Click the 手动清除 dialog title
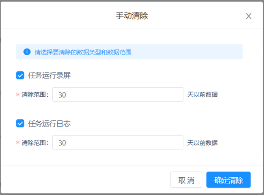 [132, 16]
